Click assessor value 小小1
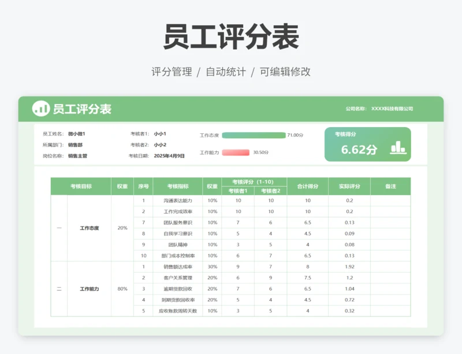 (160, 134)
